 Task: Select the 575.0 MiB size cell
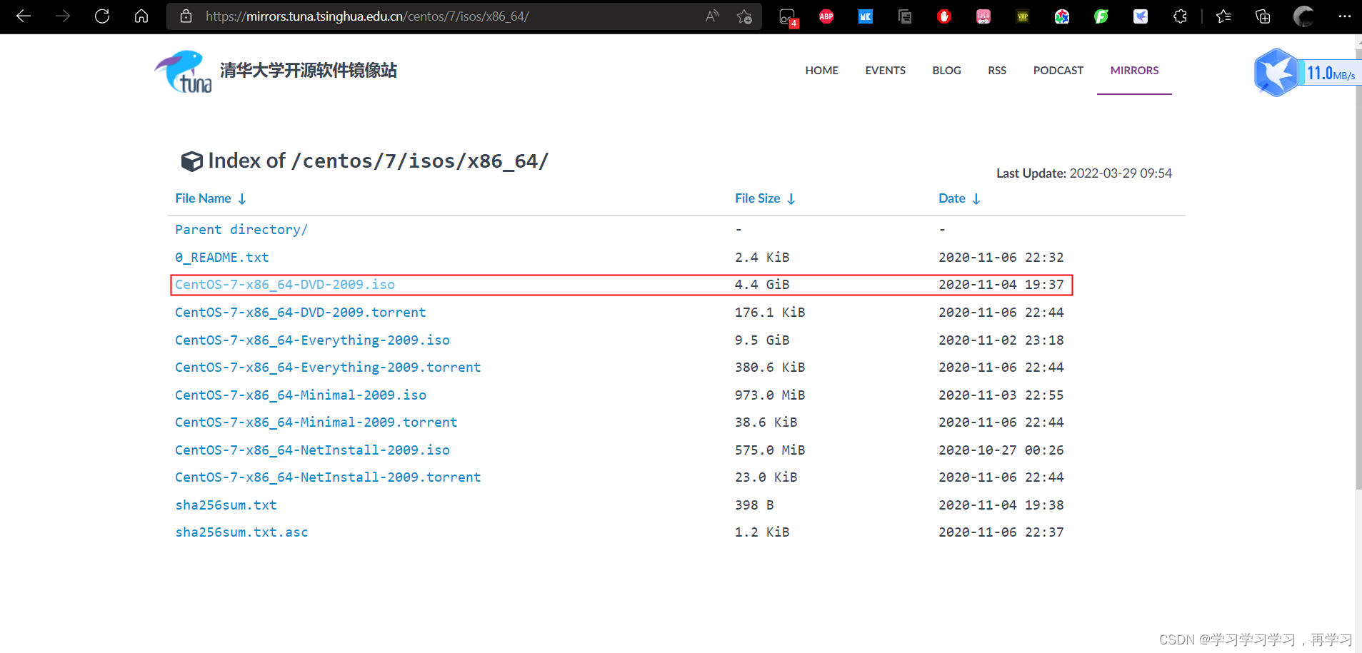[770, 450]
